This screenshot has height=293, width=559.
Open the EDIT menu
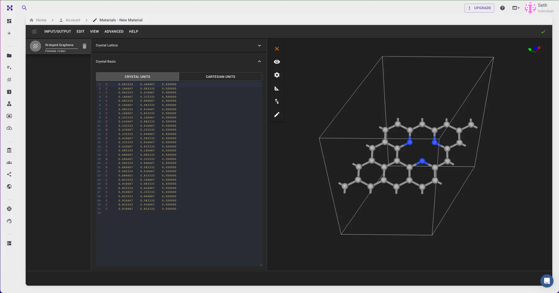80,31
